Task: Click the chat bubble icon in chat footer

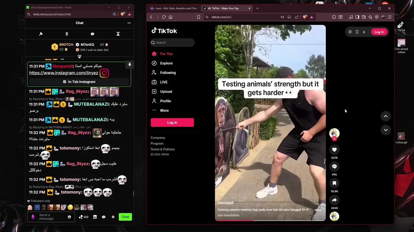Action: click(103, 217)
